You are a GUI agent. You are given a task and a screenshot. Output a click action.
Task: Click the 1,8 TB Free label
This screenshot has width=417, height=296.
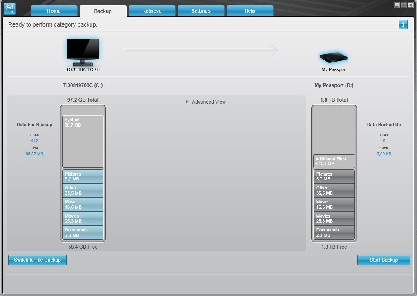pyautogui.click(x=334, y=247)
